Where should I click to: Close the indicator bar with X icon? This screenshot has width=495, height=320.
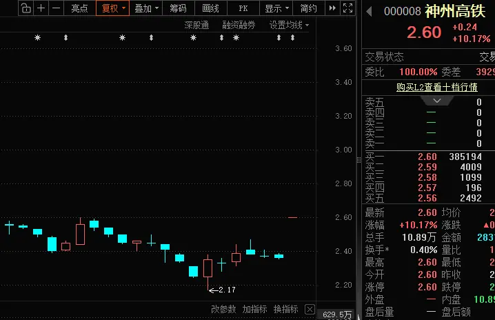pyautogui.click(x=310, y=309)
